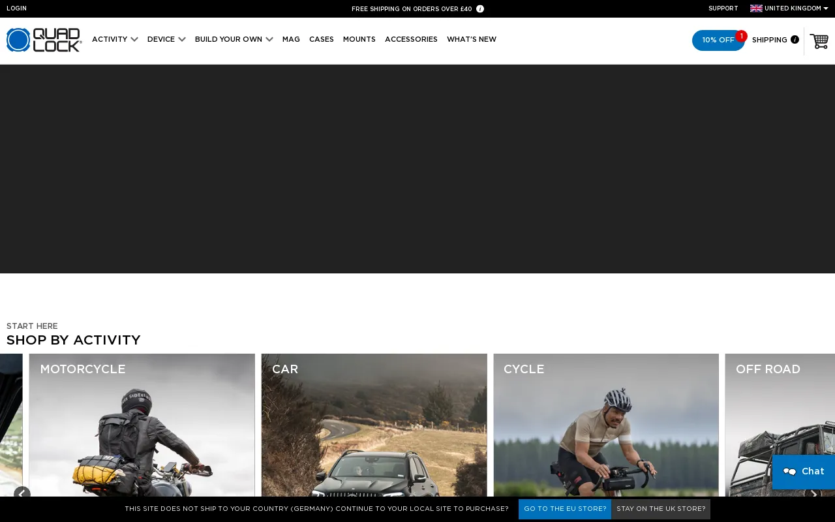Open the Login link
The image size is (835, 522).
pyautogui.click(x=17, y=8)
